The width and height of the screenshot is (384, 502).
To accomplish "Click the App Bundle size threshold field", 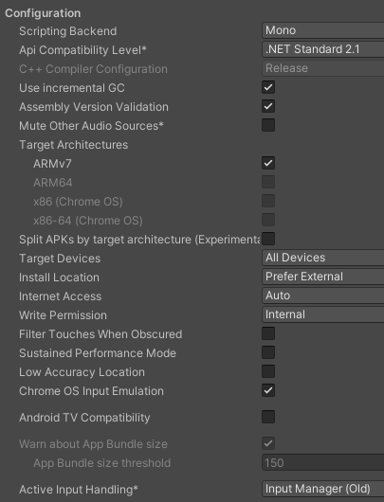I will tap(322, 462).
